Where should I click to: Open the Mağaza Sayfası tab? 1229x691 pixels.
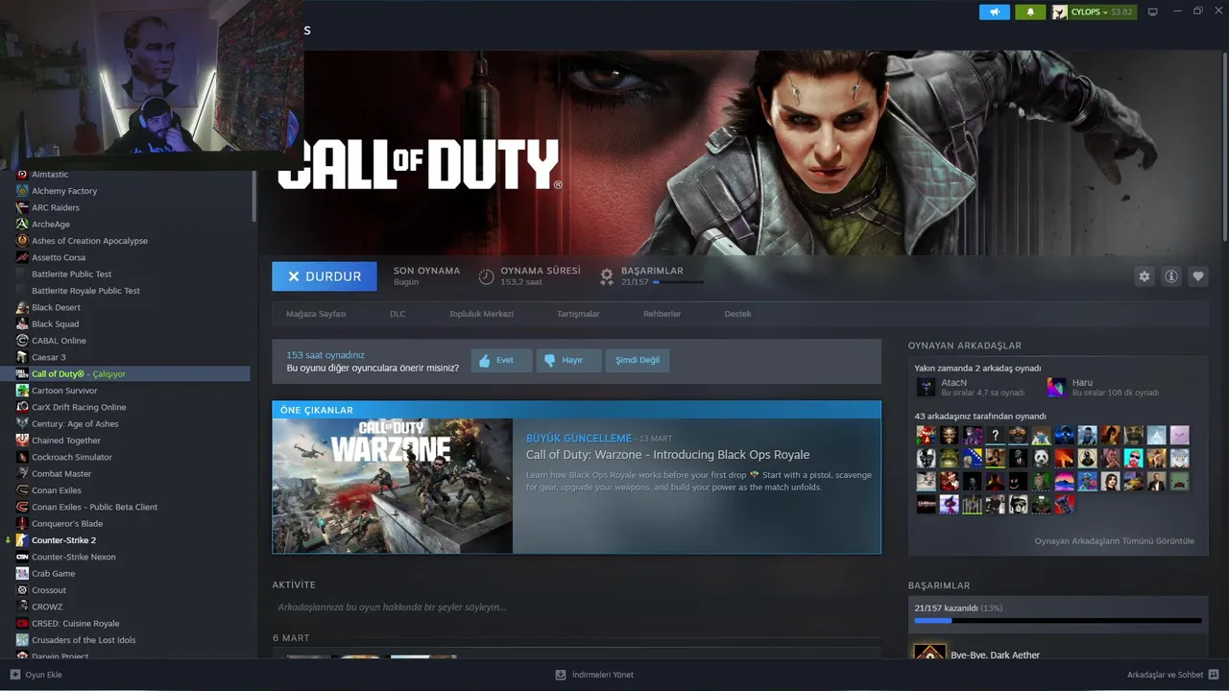tap(316, 314)
